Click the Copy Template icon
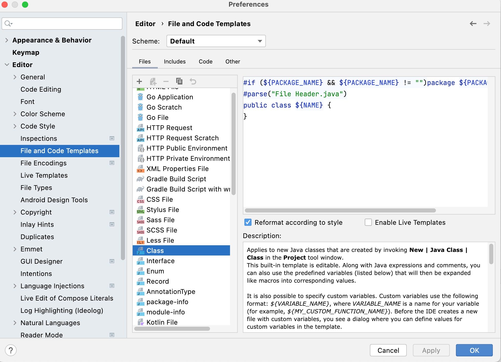 pos(179,81)
